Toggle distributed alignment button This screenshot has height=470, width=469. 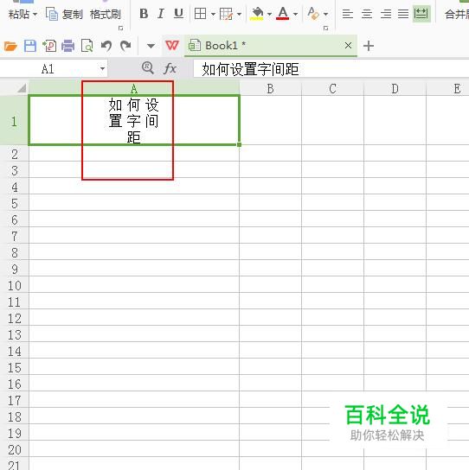click(x=421, y=14)
